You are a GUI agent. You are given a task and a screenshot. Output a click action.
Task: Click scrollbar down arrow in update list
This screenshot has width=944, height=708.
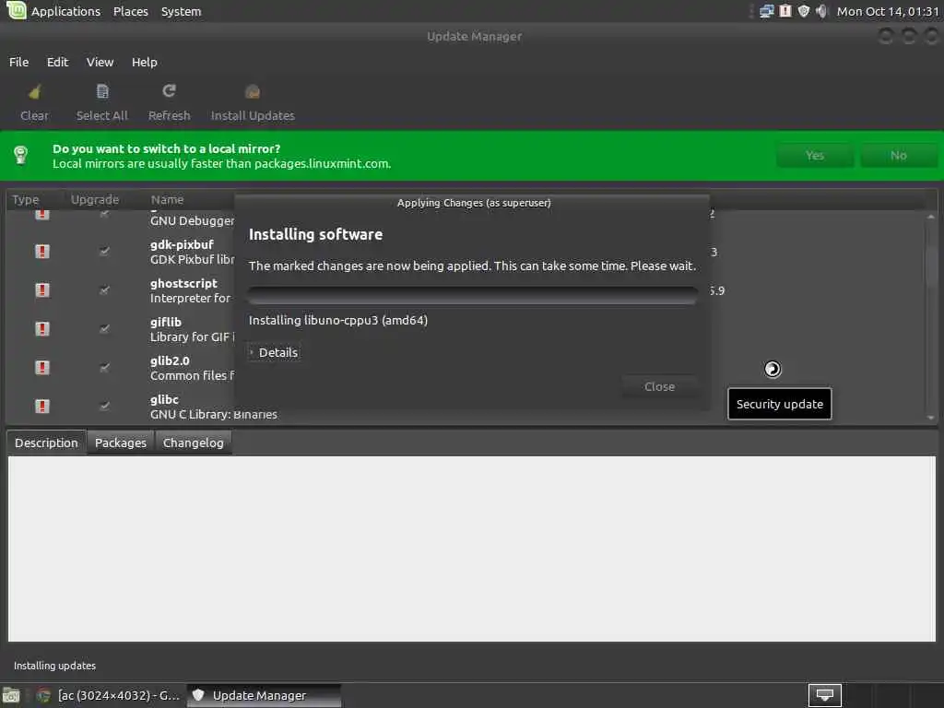[x=931, y=418]
